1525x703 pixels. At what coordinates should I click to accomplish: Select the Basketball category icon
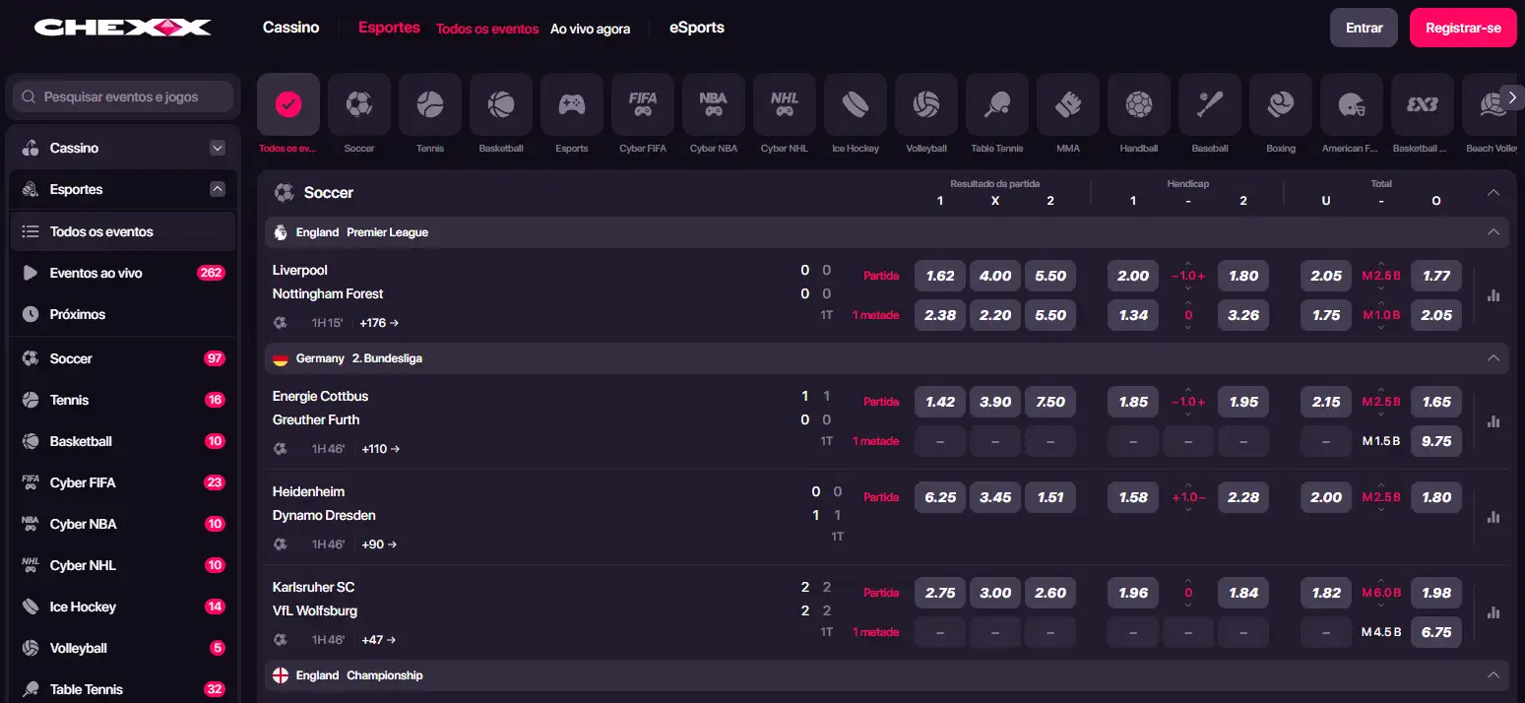(x=501, y=104)
